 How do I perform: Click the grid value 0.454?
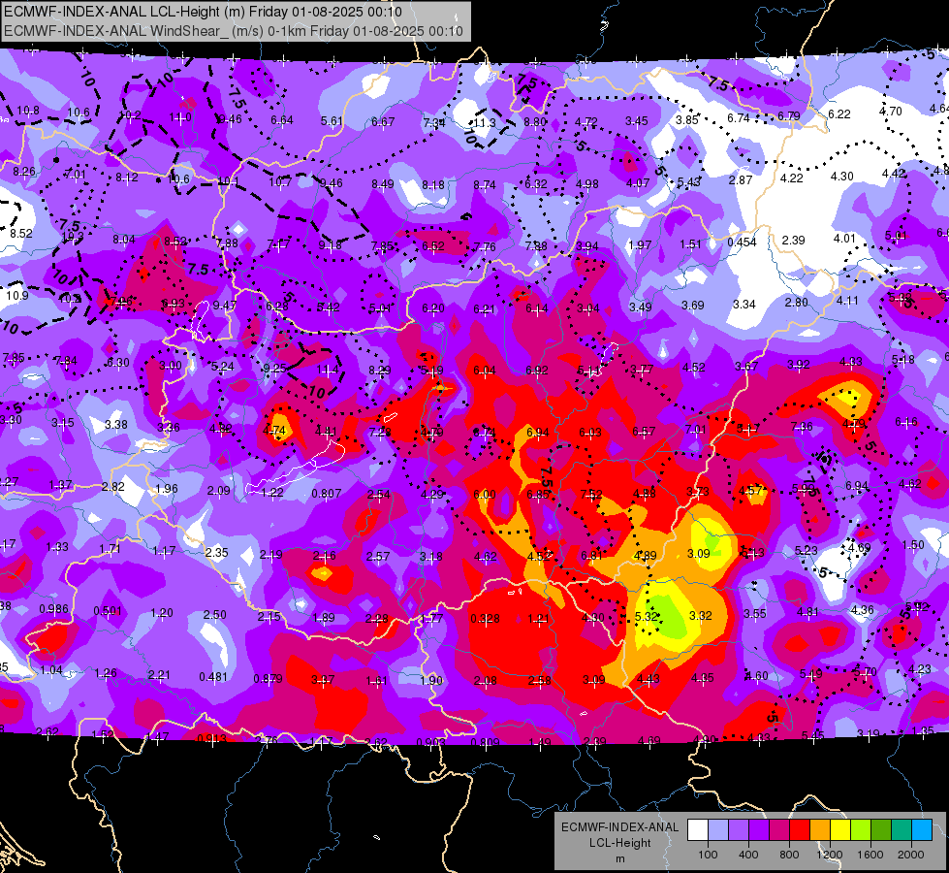(x=742, y=242)
